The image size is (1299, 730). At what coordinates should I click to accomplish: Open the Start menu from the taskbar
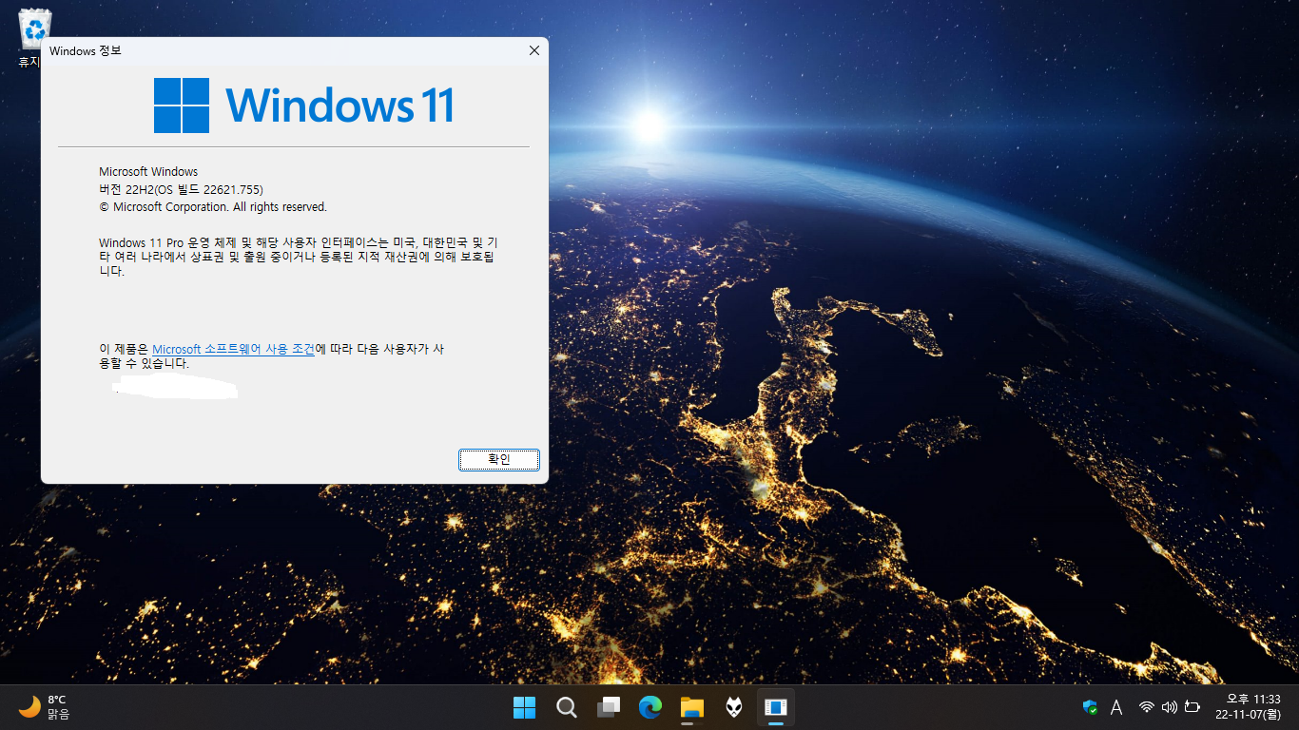(524, 707)
